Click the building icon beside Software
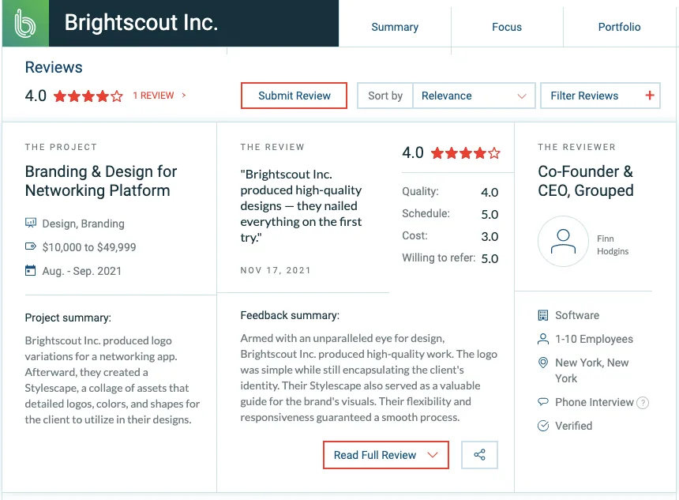 (542, 315)
